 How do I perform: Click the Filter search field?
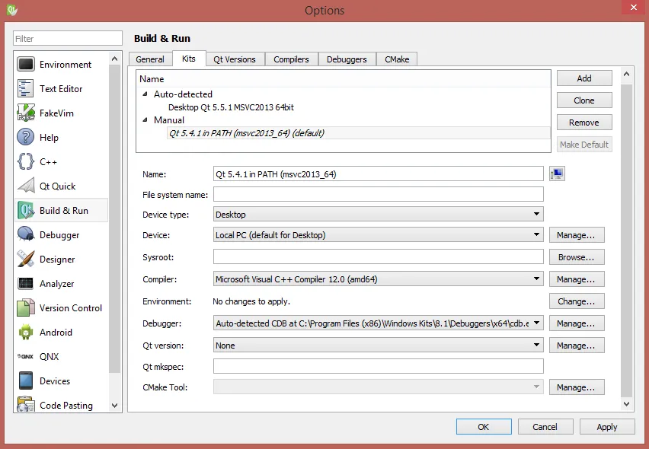coord(68,39)
